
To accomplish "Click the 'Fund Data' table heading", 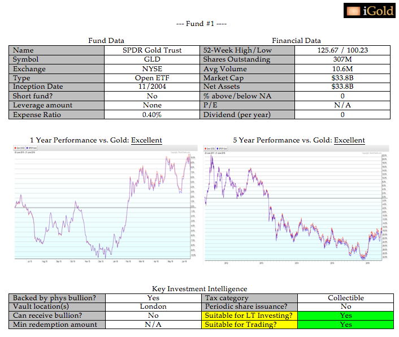I will pos(106,41).
